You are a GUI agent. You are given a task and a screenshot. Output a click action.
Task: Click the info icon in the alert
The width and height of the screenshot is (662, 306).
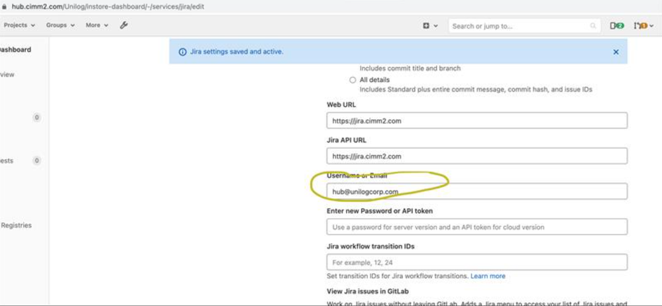182,52
